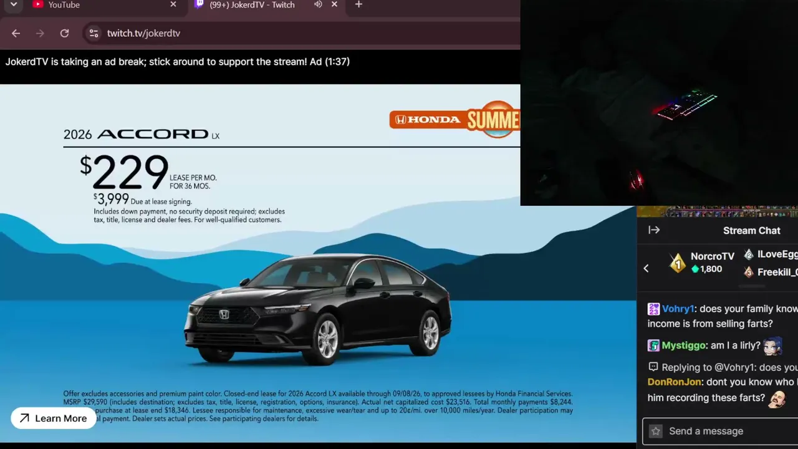Screen dimensions: 798x449
Task: Open Freekill_ leaderboard entry
Action: coord(777,272)
